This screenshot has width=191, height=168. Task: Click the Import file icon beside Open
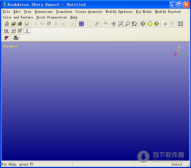coord(20,24)
